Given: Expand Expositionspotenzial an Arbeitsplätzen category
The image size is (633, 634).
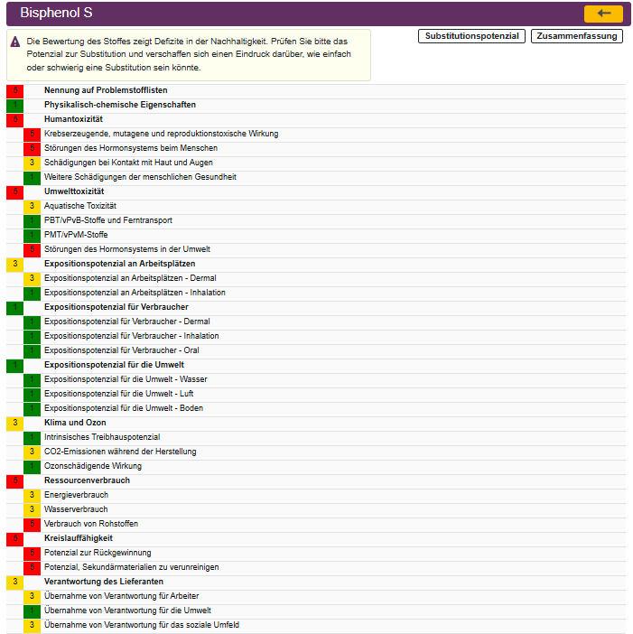Looking at the screenshot, I should [119, 264].
